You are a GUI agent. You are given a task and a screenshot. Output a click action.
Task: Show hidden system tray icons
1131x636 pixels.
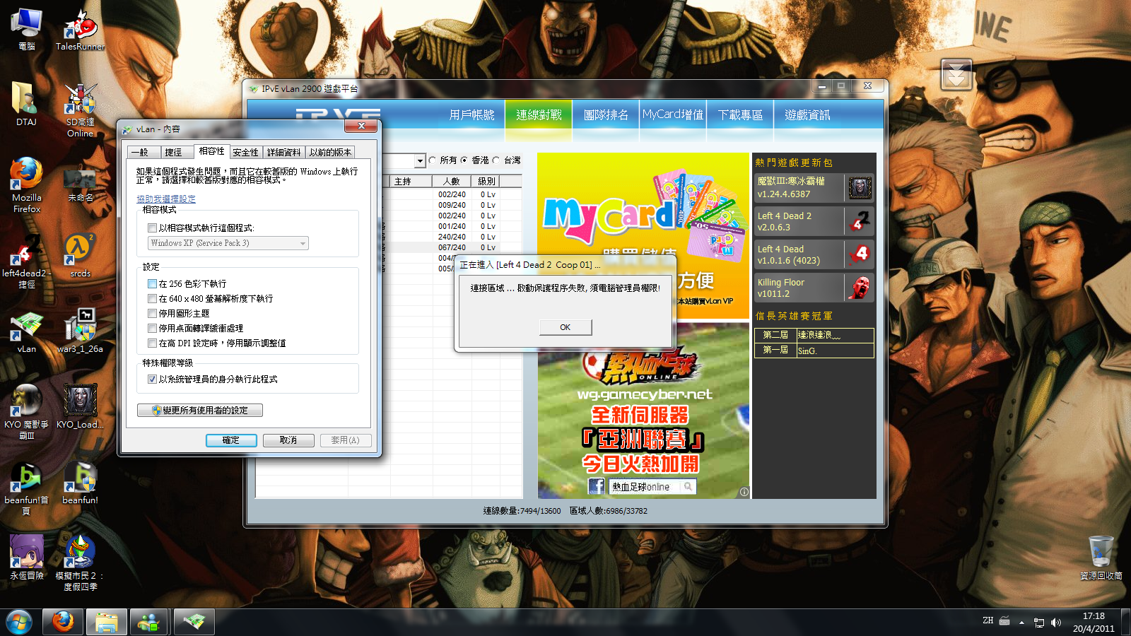[1021, 623]
